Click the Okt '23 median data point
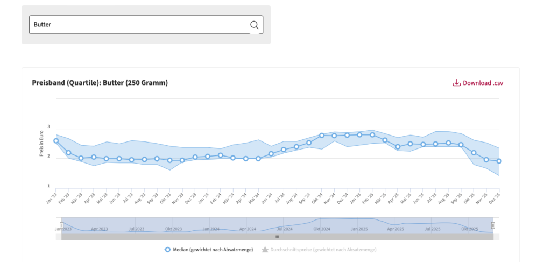 170,160
